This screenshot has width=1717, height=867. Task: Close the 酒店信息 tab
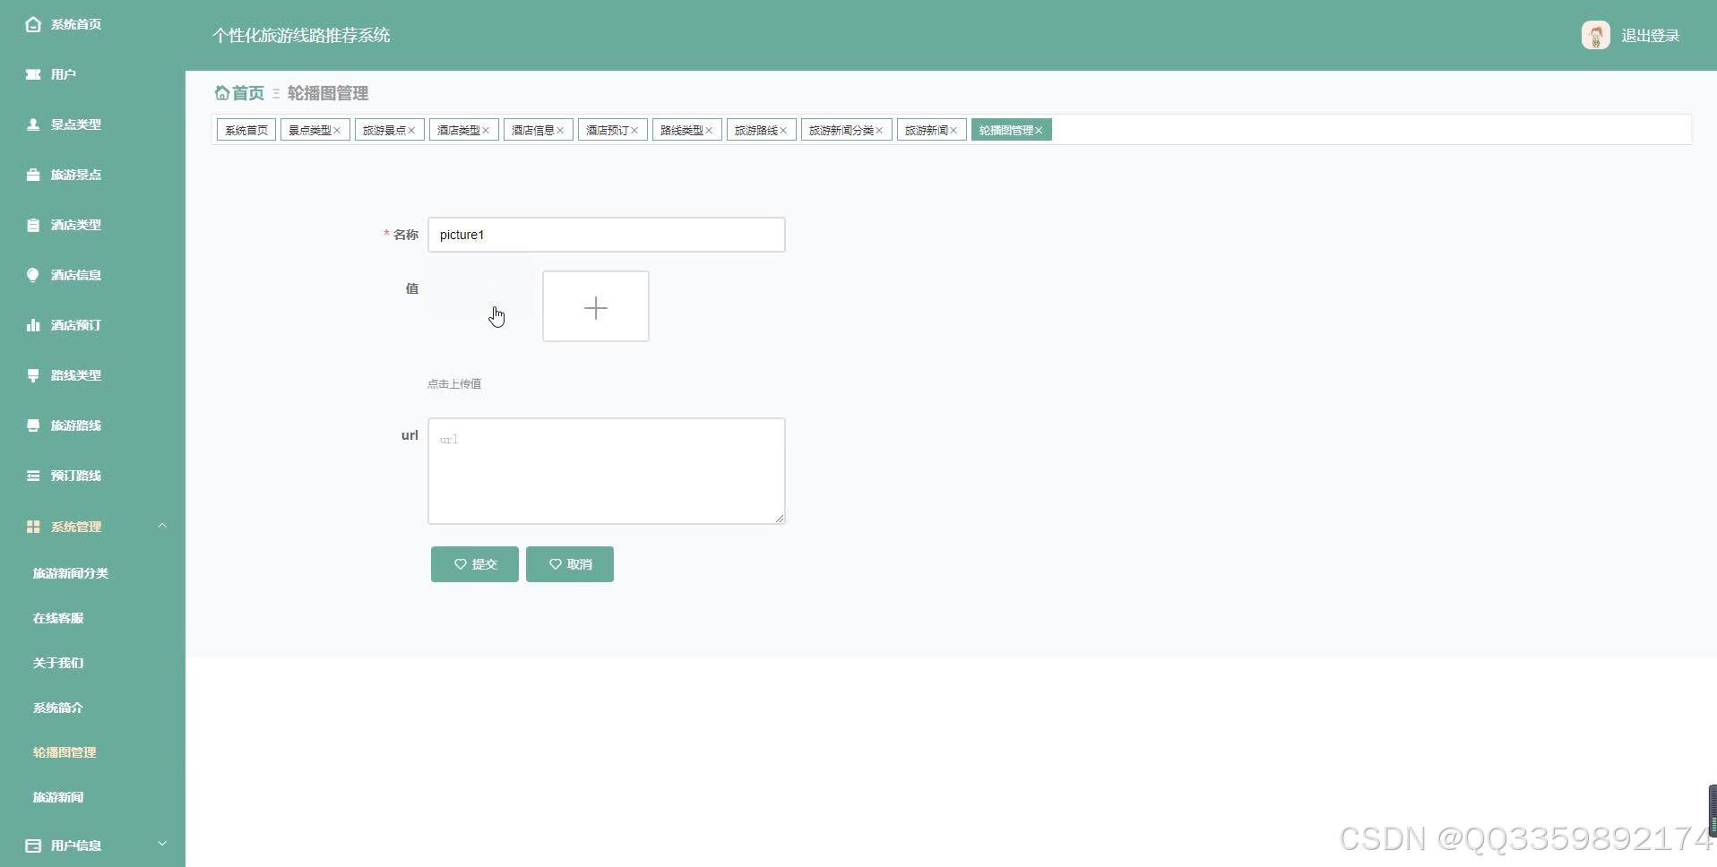click(560, 131)
